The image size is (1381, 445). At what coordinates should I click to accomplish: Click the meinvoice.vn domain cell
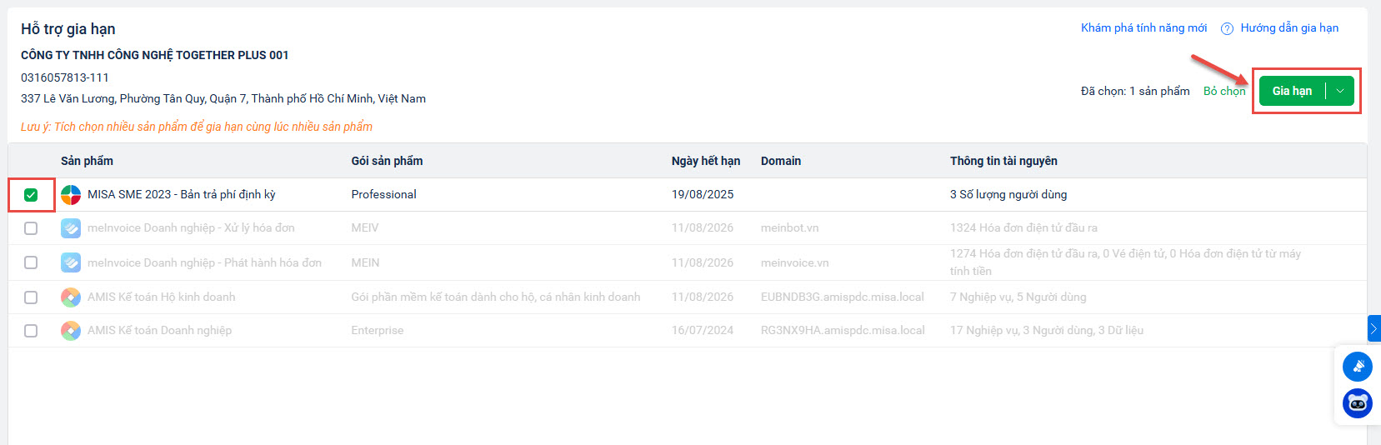(x=795, y=262)
